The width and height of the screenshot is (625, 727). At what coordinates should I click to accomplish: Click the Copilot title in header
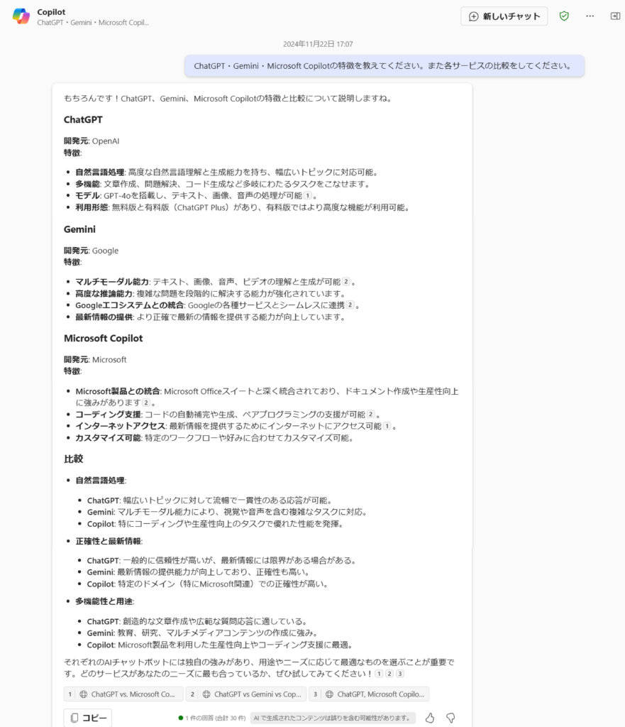pos(51,12)
